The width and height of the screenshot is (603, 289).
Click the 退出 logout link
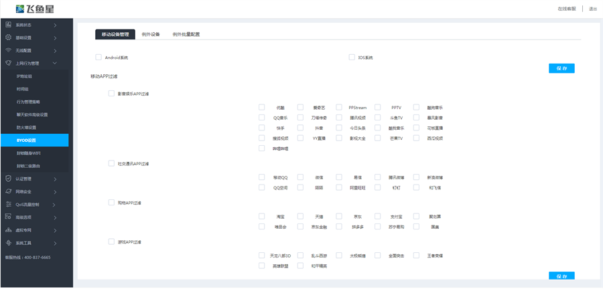point(593,9)
